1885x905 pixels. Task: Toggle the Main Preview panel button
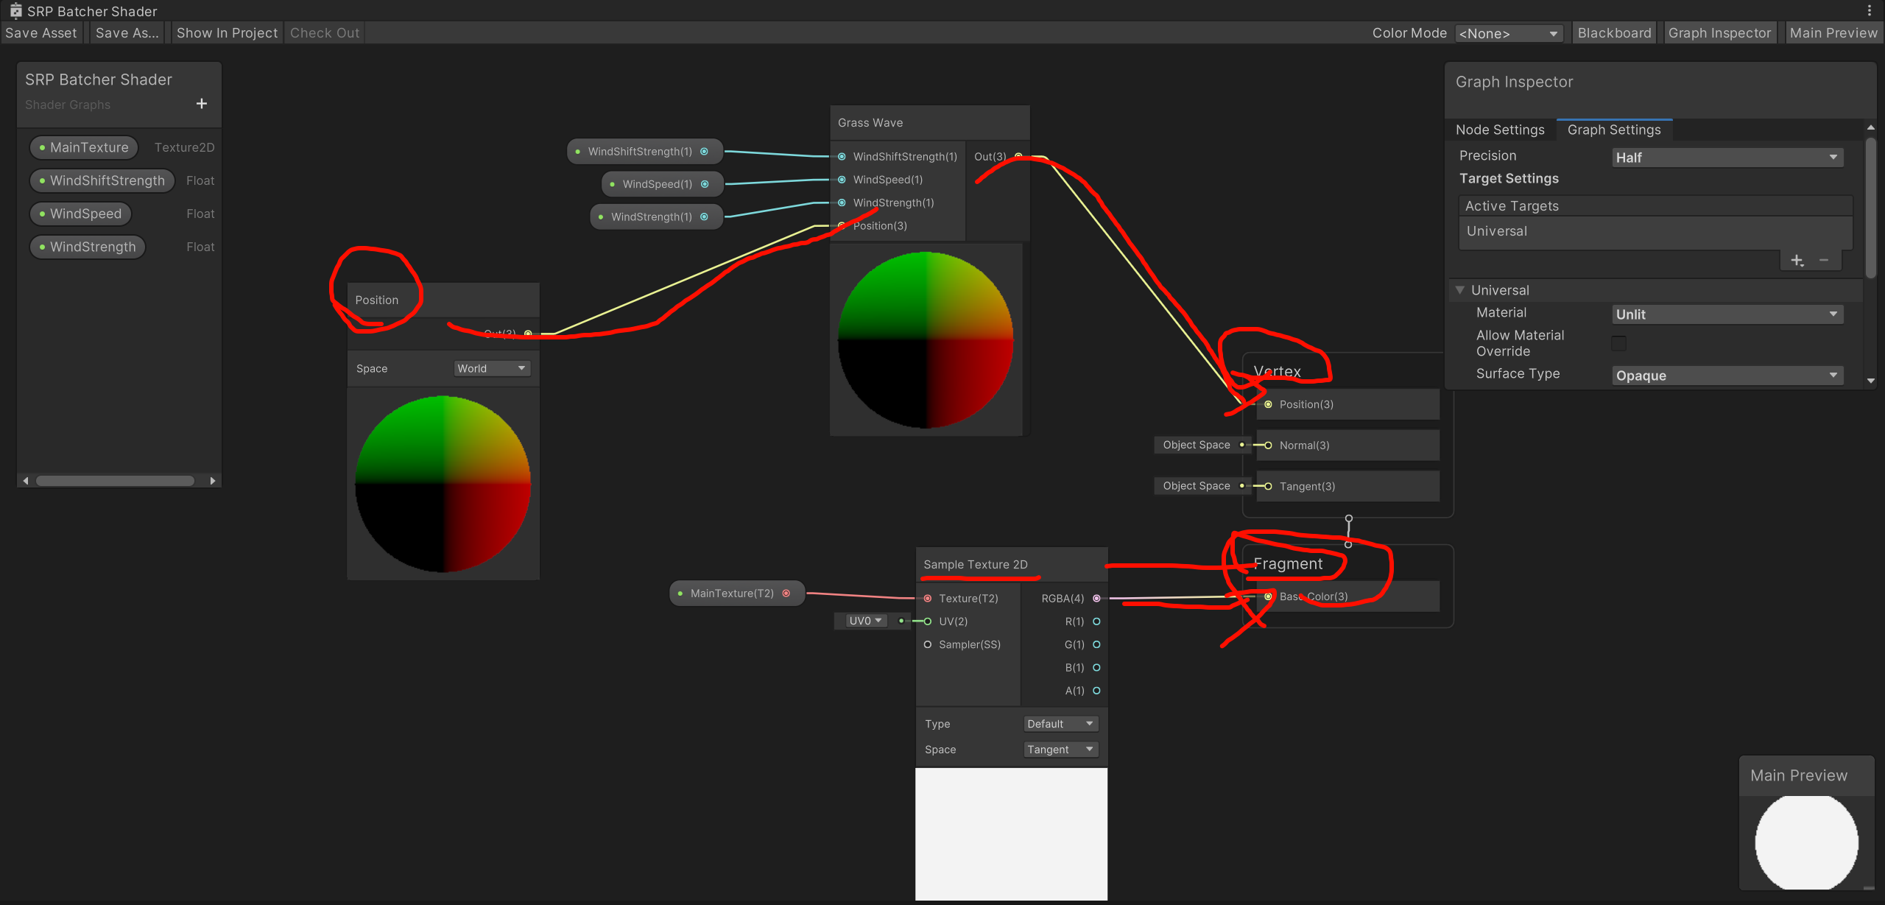coord(1833,33)
